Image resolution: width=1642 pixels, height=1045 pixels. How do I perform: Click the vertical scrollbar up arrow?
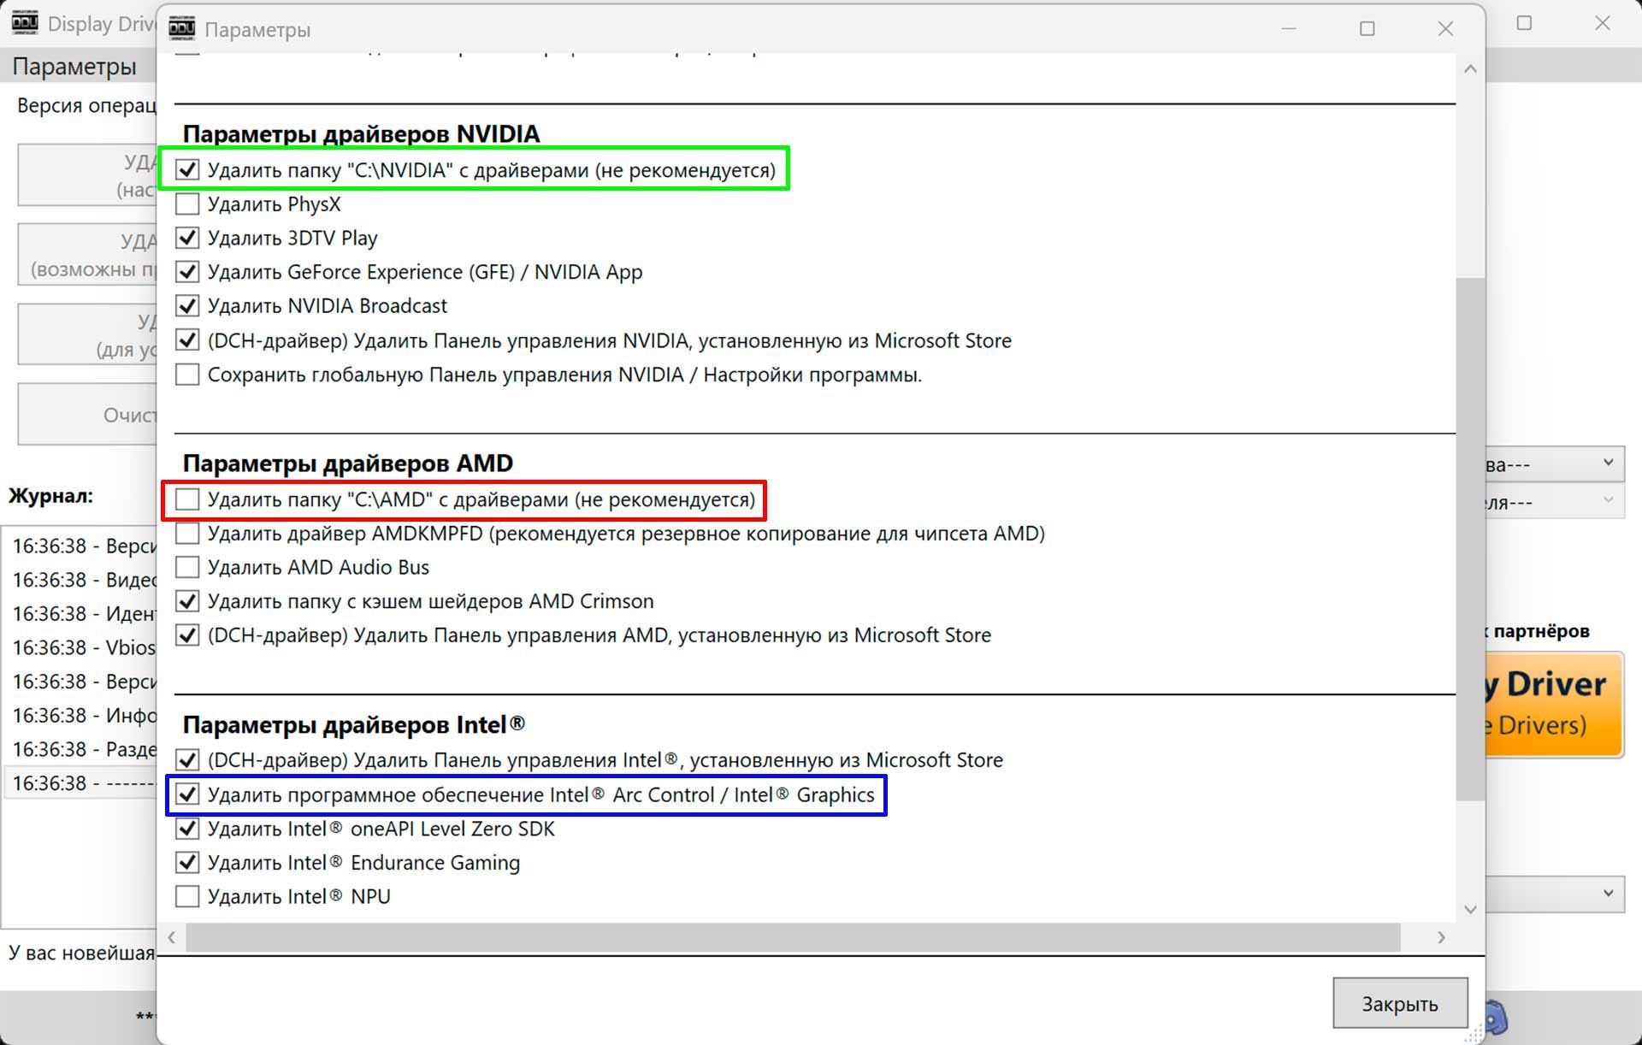point(1470,69)
